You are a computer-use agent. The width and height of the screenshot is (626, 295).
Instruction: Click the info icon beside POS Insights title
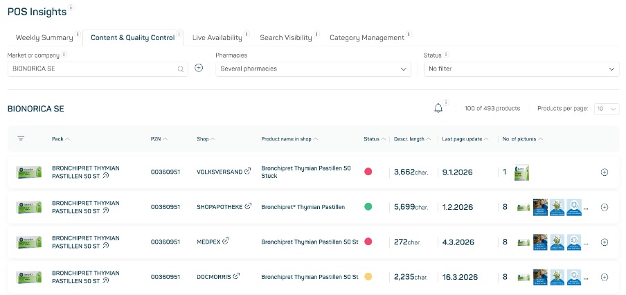click(71, 7)
